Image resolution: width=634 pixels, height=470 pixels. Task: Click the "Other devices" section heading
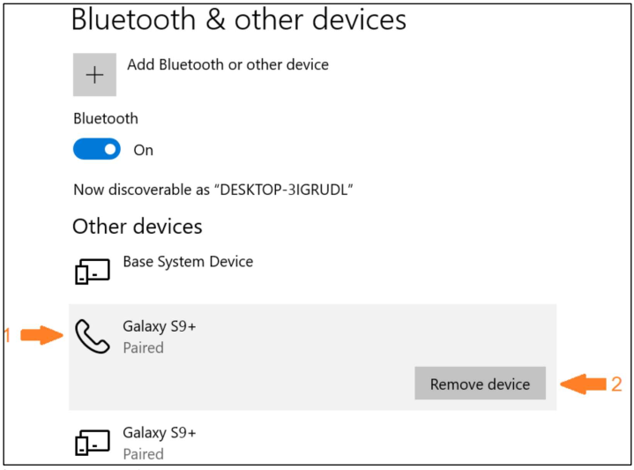[138, 227]
